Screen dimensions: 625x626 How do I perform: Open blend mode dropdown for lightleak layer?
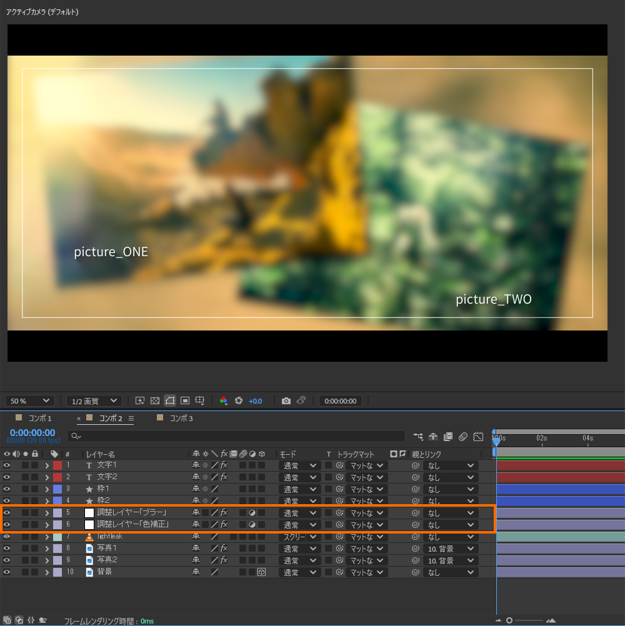click(x=299, y=537)
